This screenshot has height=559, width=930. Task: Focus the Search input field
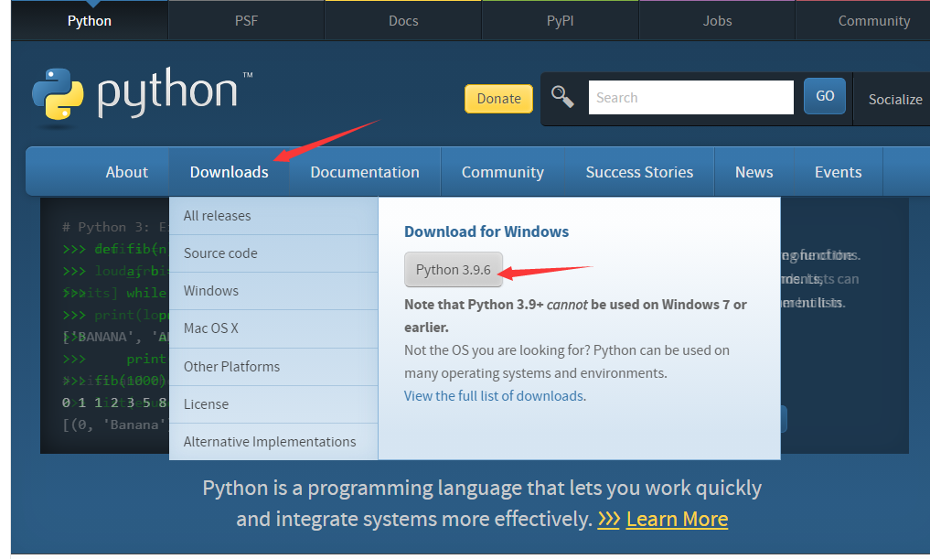(x=691, y=97)
